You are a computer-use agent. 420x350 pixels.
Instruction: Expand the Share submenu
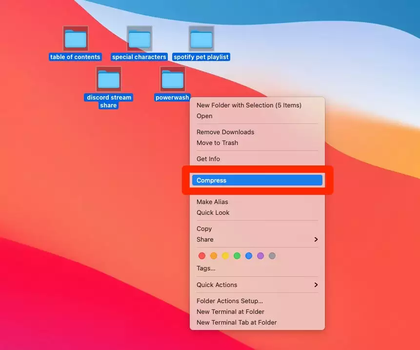[257, 239]
